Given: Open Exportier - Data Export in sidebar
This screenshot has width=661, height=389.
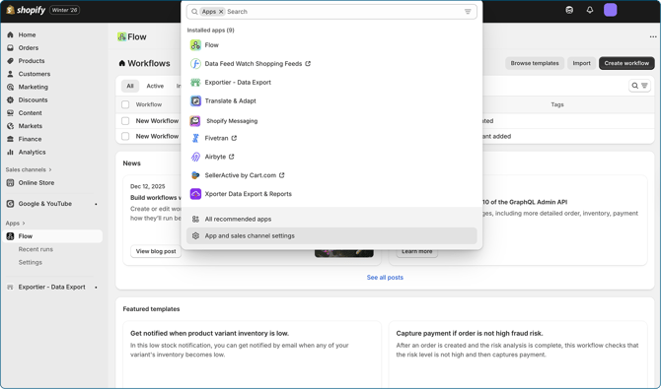Looking at the screenshot, I should coord(52,288).
